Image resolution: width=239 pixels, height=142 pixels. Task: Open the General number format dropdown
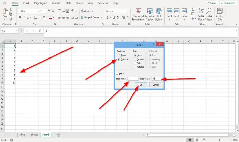click(x=128, y=11)
